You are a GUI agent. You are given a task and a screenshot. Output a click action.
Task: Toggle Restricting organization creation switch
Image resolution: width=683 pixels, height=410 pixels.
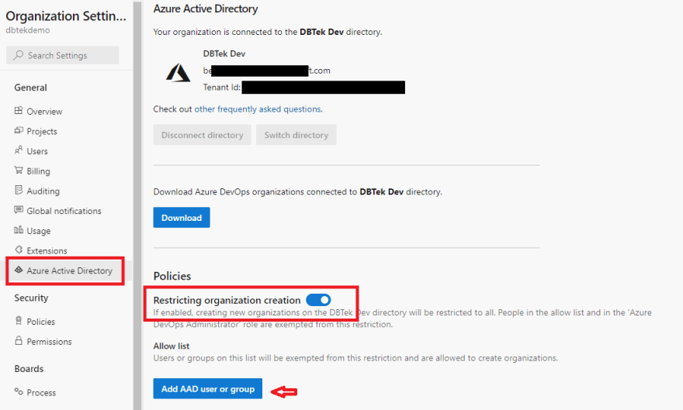[318, 300]
